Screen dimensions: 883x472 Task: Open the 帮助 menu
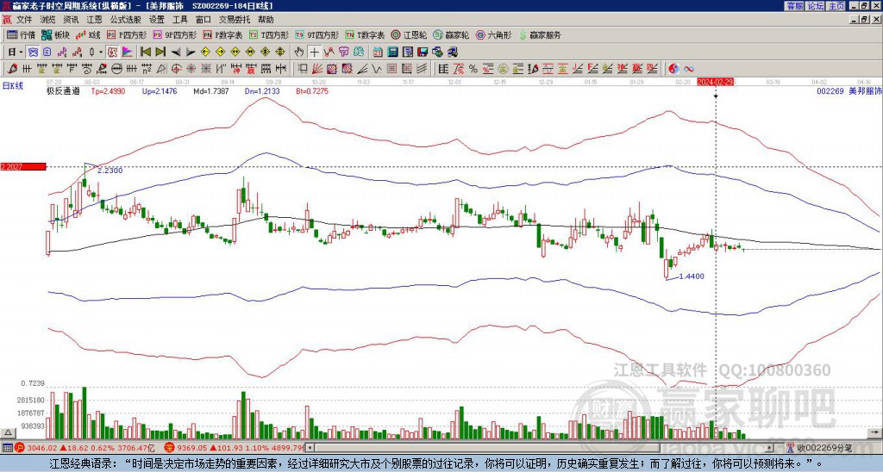point(266,20)
